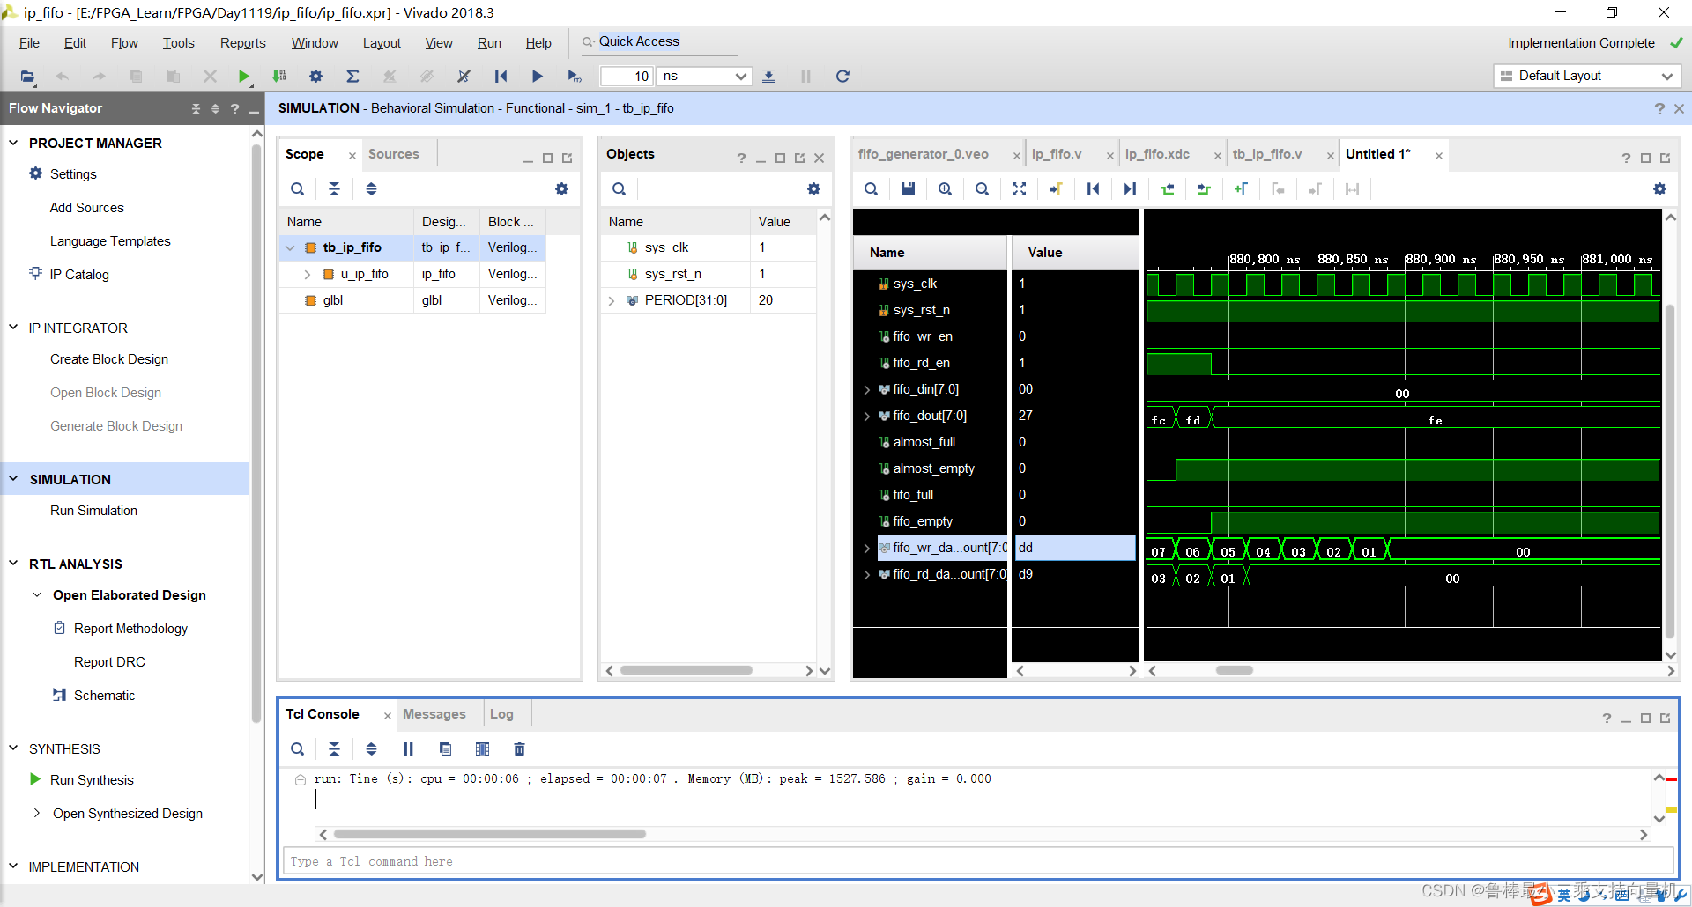
Task: Search in the waveform viewer toolbar
Action: [871, 189]
